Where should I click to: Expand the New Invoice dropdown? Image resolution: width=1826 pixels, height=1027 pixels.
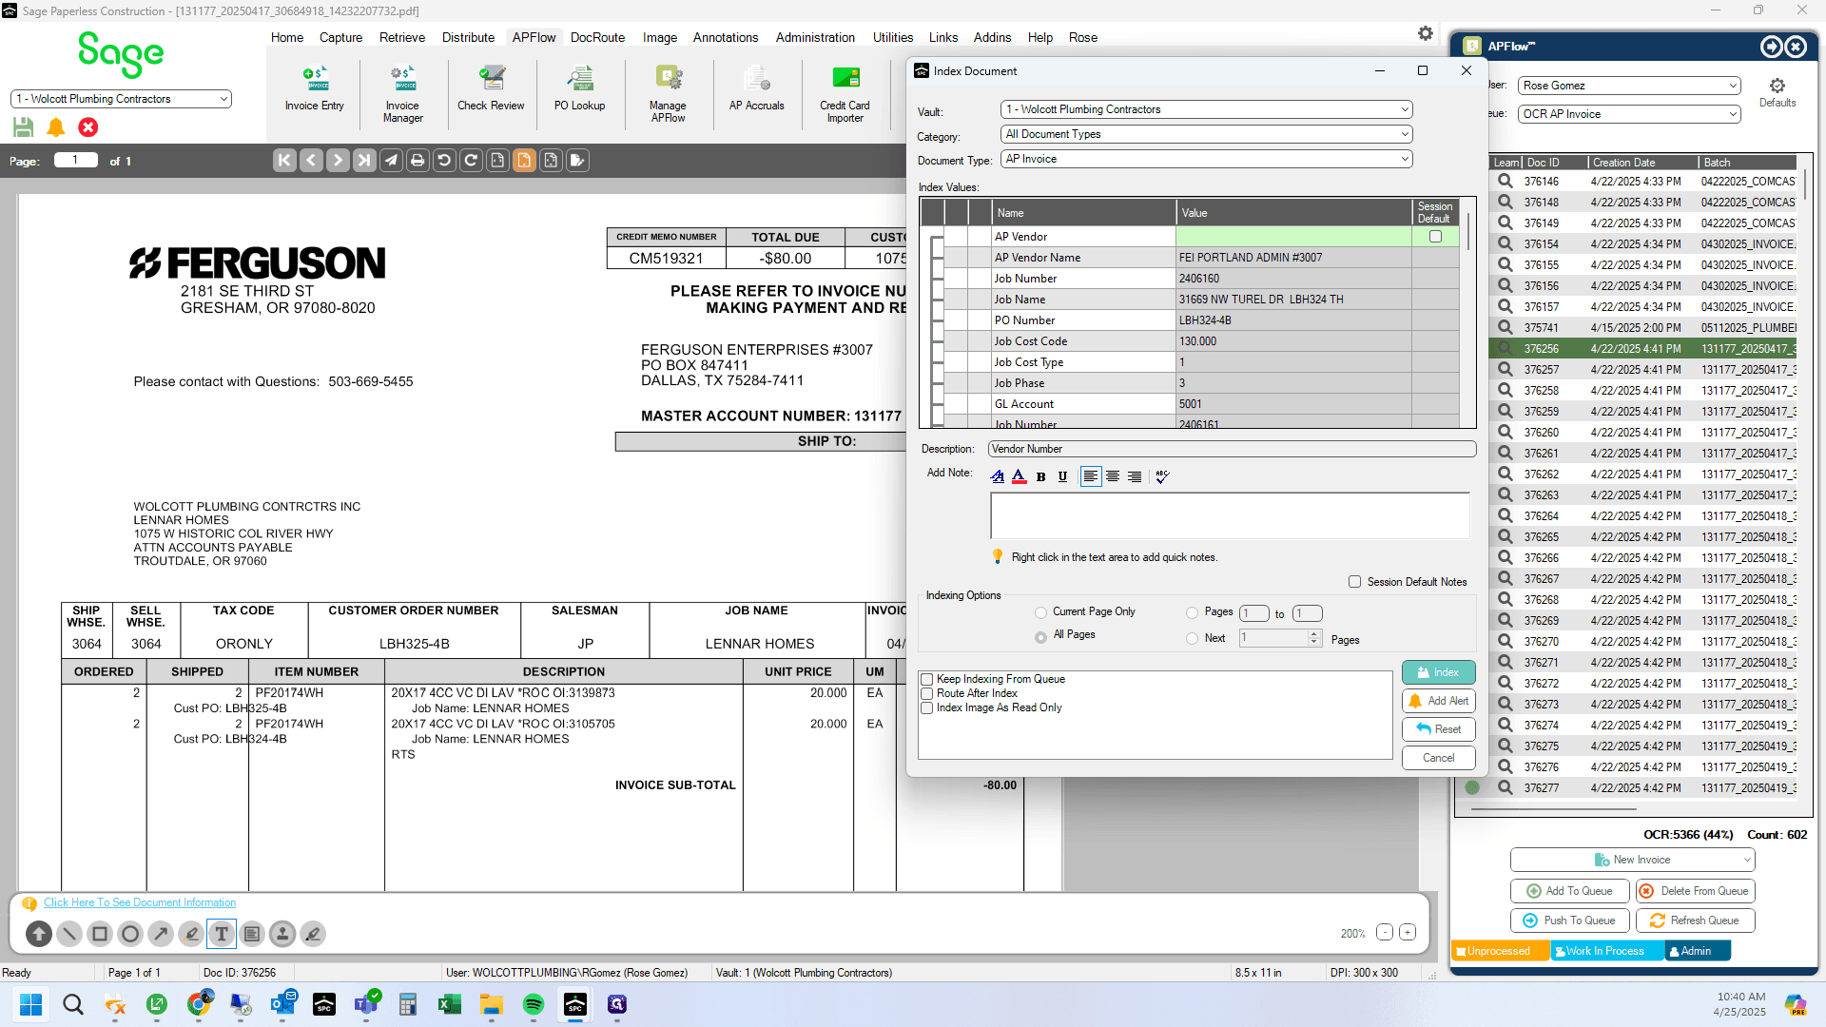tap(1632, 860)
